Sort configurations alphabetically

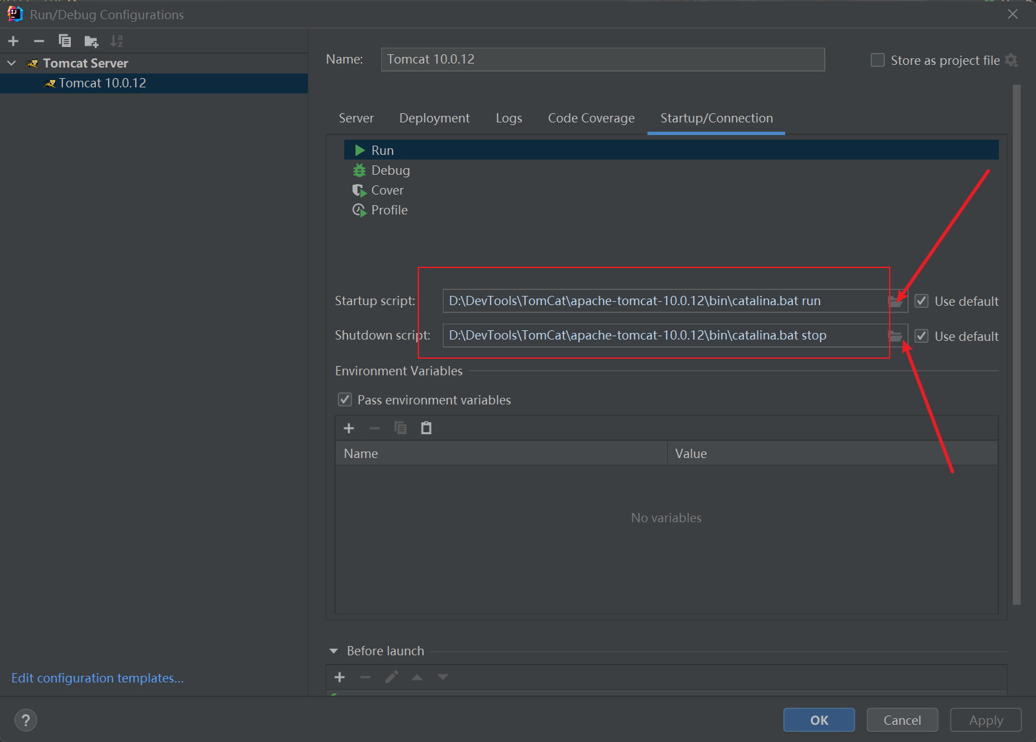117,41
